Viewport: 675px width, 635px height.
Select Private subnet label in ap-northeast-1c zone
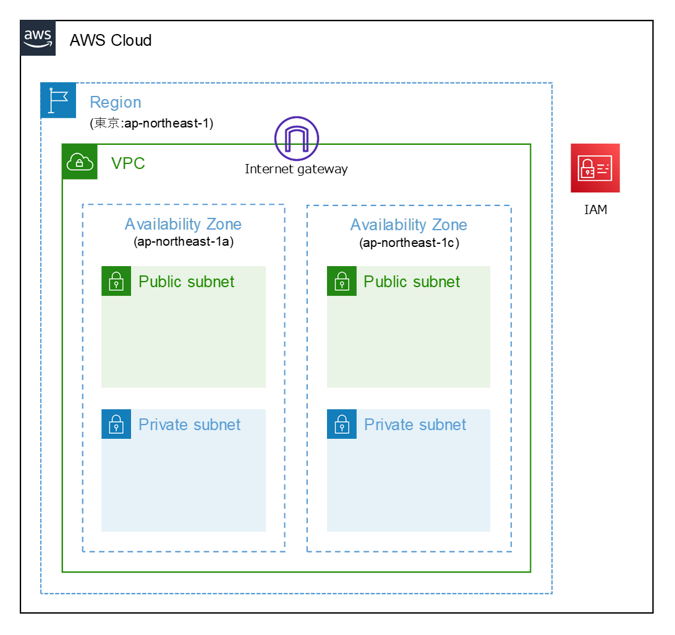[x=415, y=425]
